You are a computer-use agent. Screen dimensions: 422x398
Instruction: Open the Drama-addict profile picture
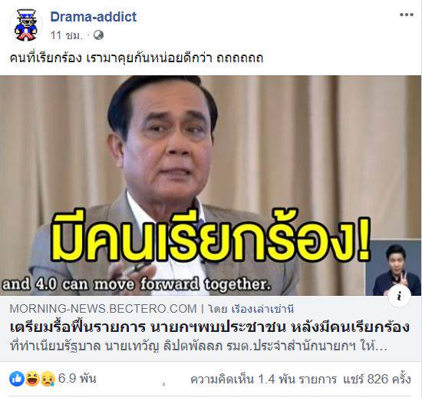[26, 25]
